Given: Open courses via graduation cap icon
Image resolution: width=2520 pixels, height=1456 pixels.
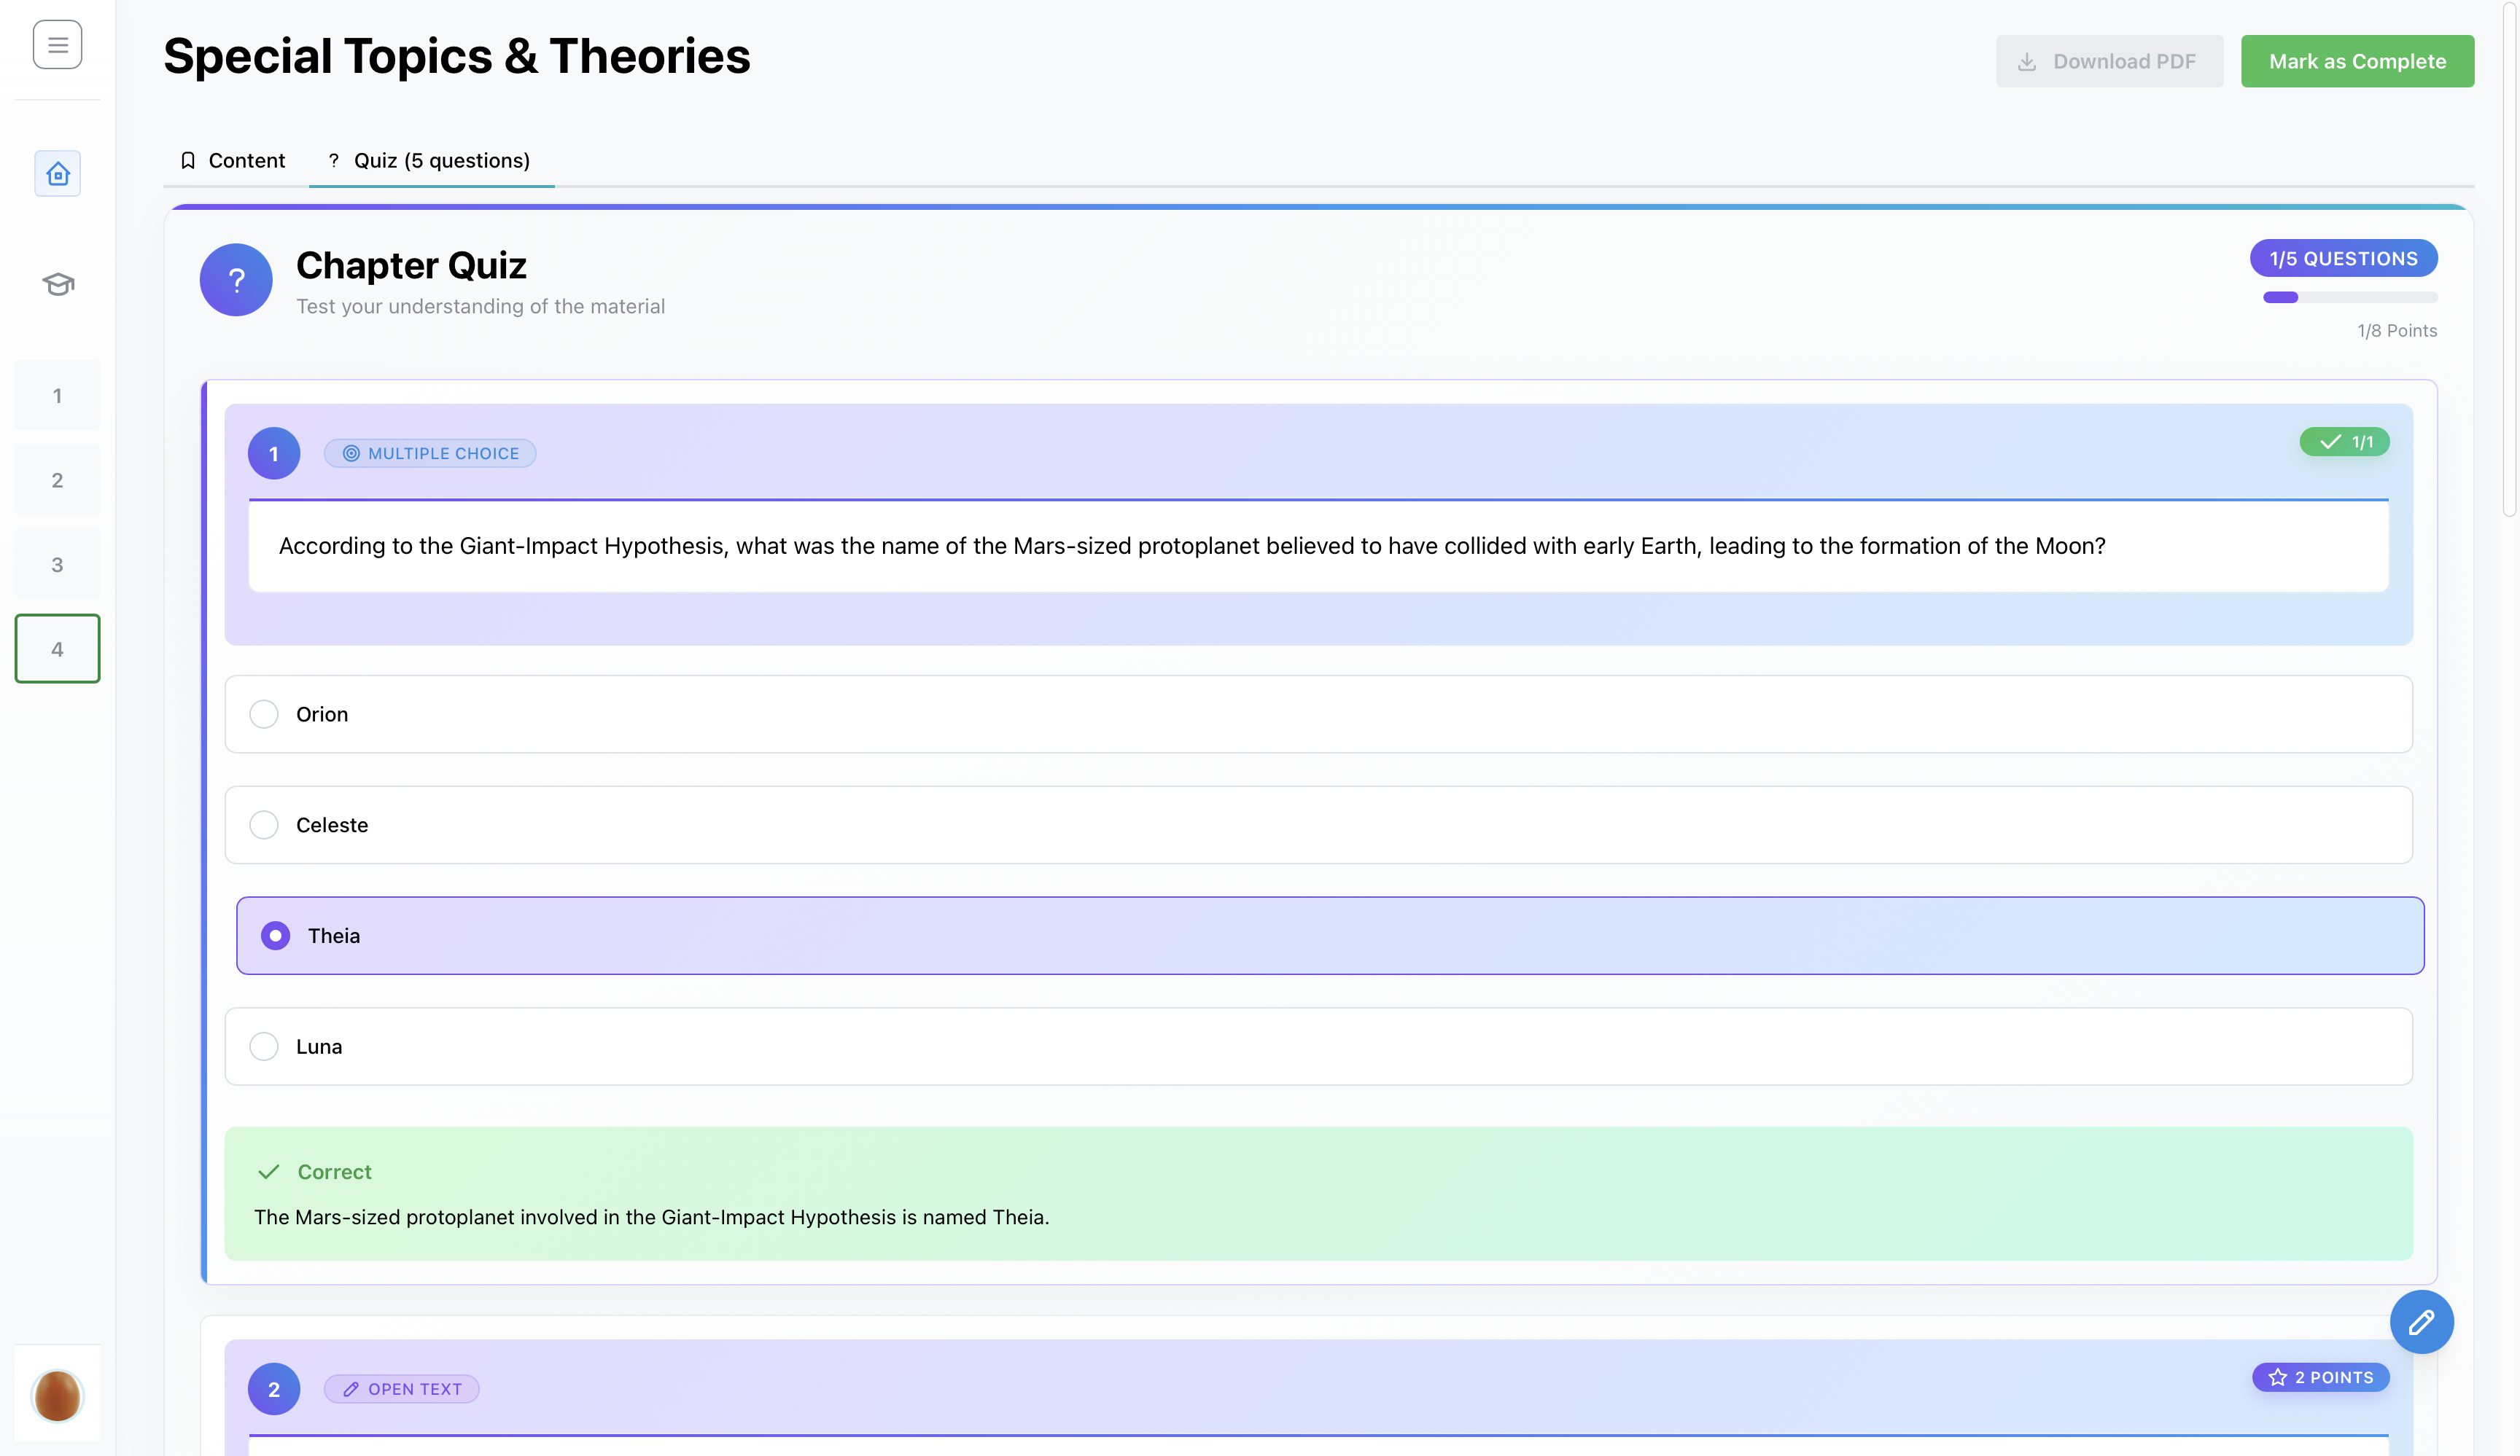Looking at the screenshot, I should pyautogui.click(x=57, y=283).
